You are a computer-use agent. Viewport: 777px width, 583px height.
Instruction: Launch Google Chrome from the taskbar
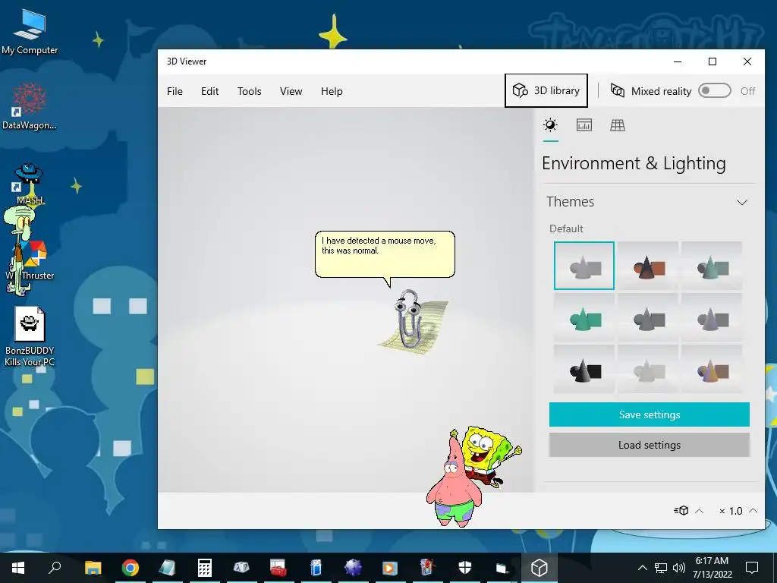pyautogui.click(x=131, y=568)
